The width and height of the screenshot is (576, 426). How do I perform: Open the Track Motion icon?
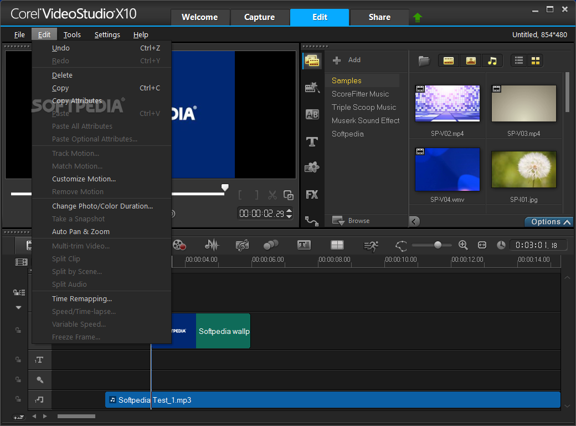click(271, 245)
